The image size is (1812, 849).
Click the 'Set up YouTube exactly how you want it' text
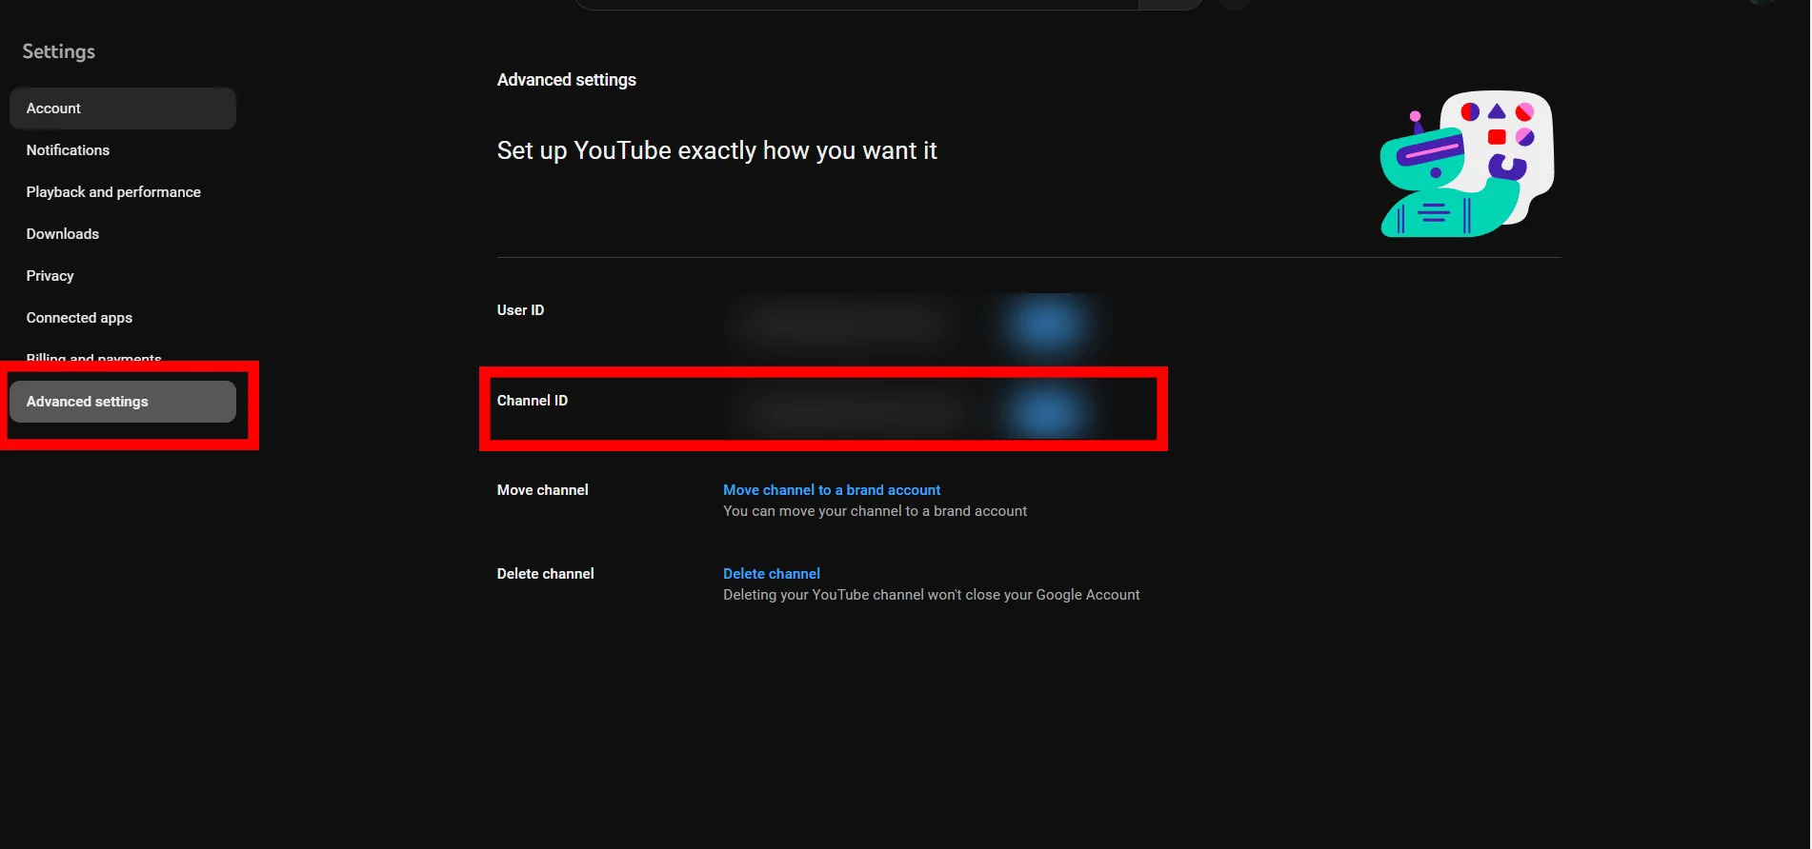[x=716, y=150]
